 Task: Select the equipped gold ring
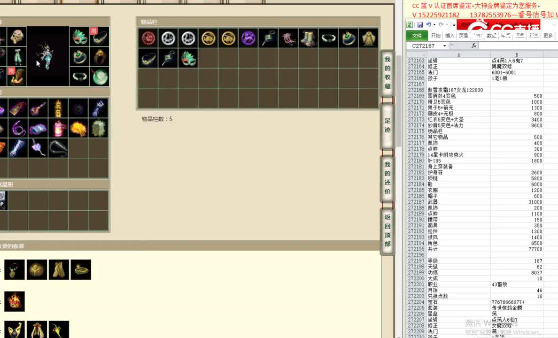click(x=99, y=56)
